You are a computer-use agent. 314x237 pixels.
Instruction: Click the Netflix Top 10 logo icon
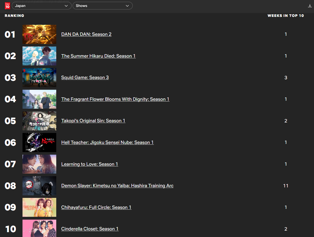[7, 6]
